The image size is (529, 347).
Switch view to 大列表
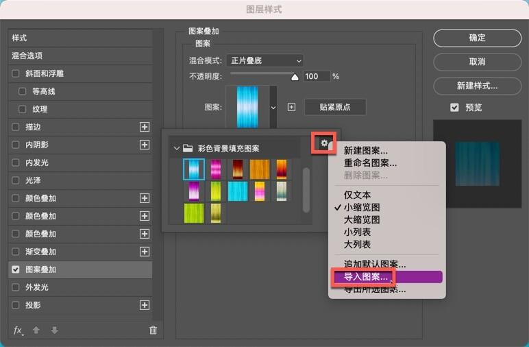[x=357, y=244]
